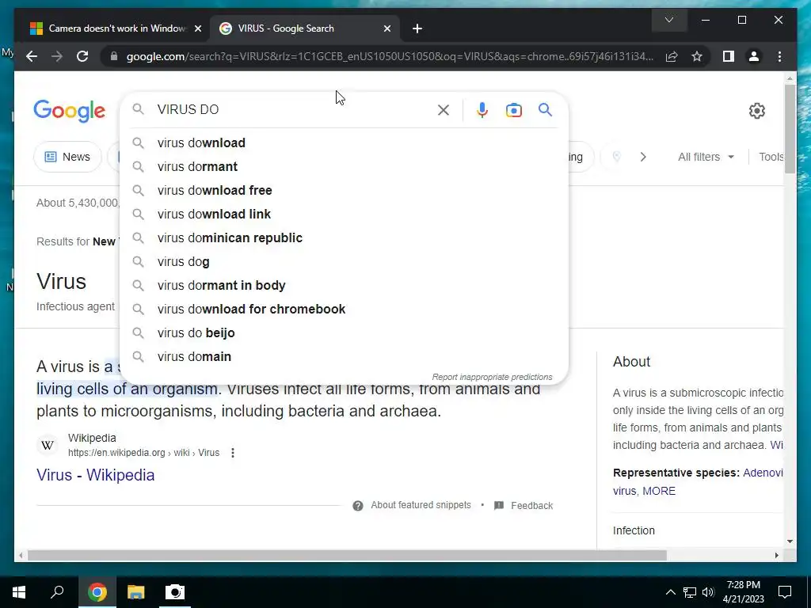Image resolution: width=811 pixels, height=608 pixels.
Task: Choose the suggestion virus domain
Action: point(344,357)
